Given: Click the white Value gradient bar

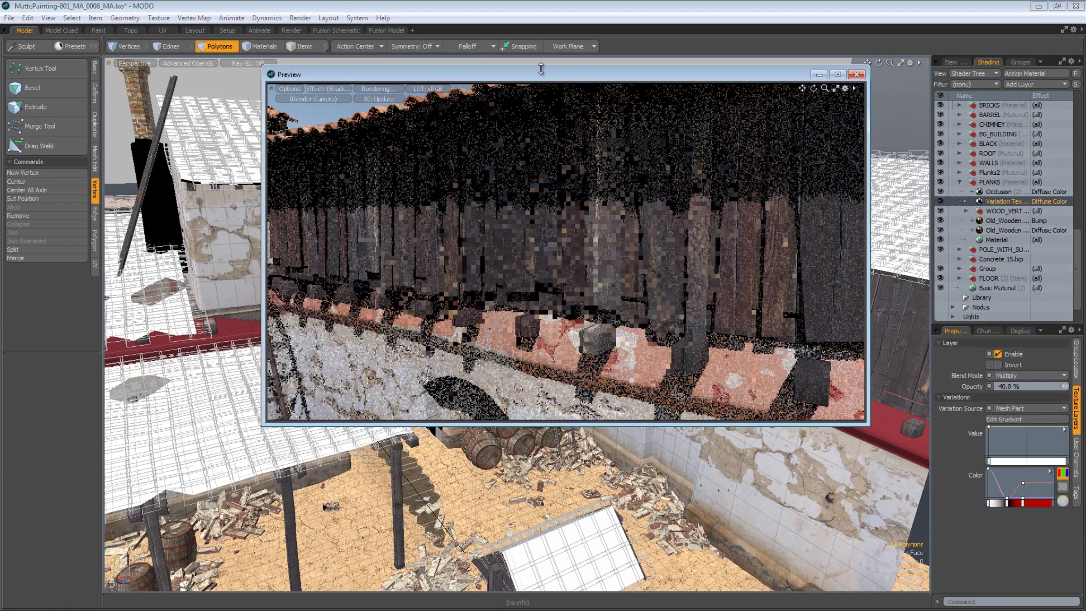Looking at the screenshot, I should [x=1027, y=461].
